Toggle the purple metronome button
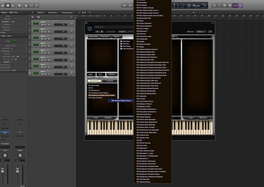This screenshot has width=264, height=187. click(x=240, y=6)
